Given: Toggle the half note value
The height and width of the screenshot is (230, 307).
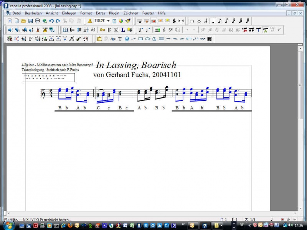Looking at the screenshot, I should [206, 21].
